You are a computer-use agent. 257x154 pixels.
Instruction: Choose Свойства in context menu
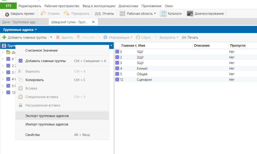click(x=62, y=135)
